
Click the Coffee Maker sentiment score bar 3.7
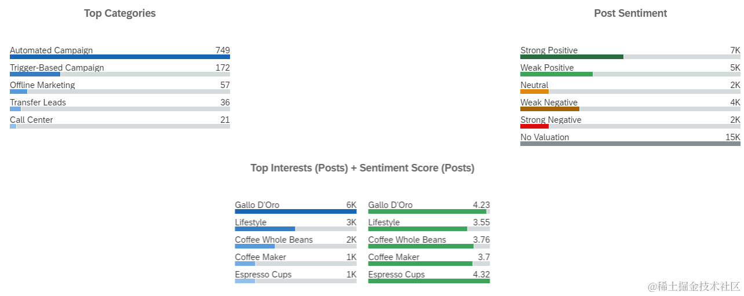[429, 260]
